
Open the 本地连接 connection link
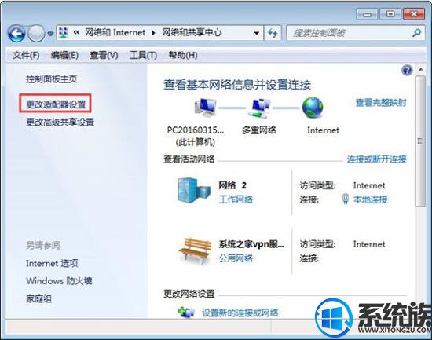(x=370, y=199)
